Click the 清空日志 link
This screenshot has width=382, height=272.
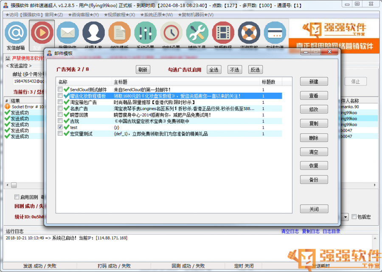[289, 231]
